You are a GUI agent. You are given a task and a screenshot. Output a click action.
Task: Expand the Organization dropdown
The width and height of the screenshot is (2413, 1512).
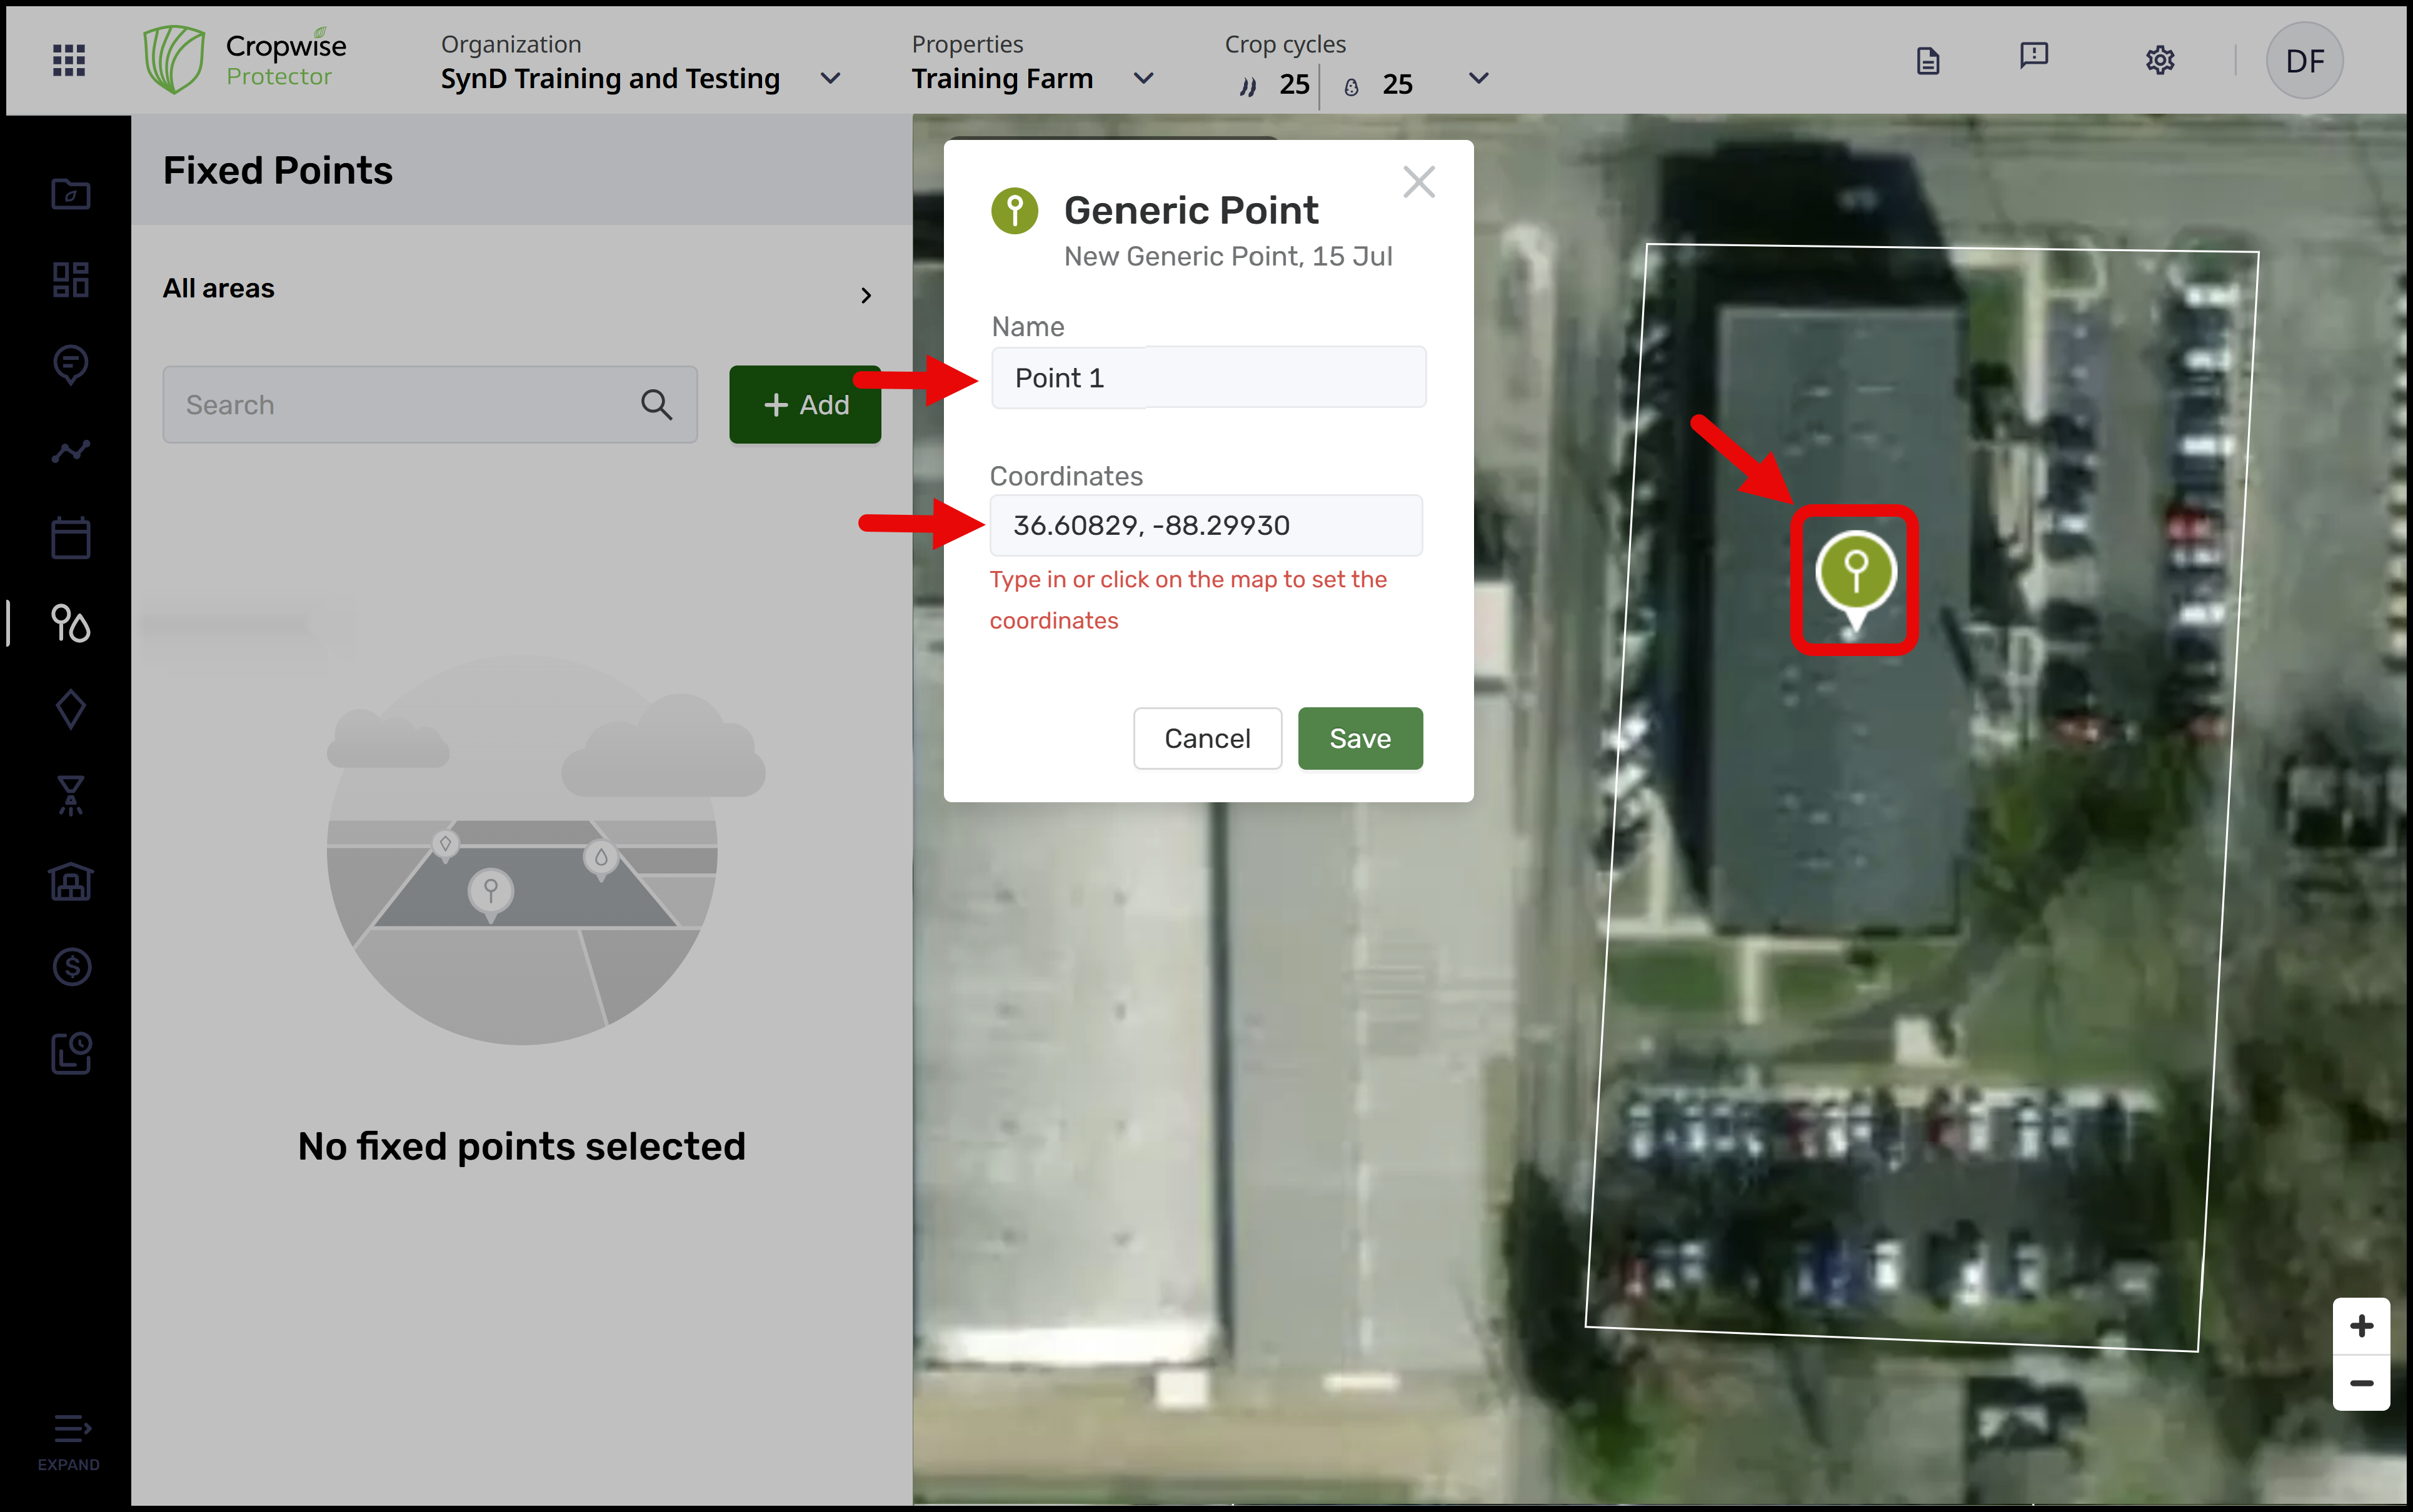(830, 78)
